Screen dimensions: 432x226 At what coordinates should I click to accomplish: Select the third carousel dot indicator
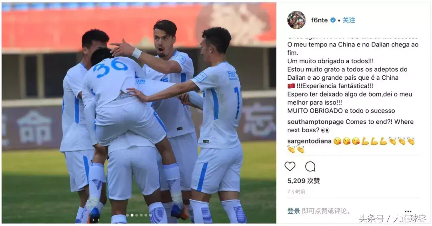[137, 215]
